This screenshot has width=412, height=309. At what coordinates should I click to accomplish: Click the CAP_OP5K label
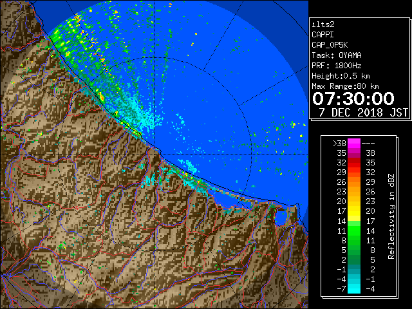click(x=330, y=45)
